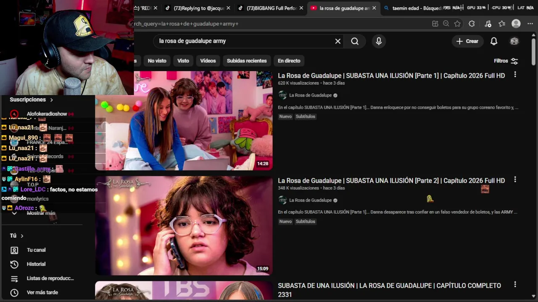Open the Capítulo Completo 2331 video thumbnail
538x302 pixels.
[x=184, y=290]
